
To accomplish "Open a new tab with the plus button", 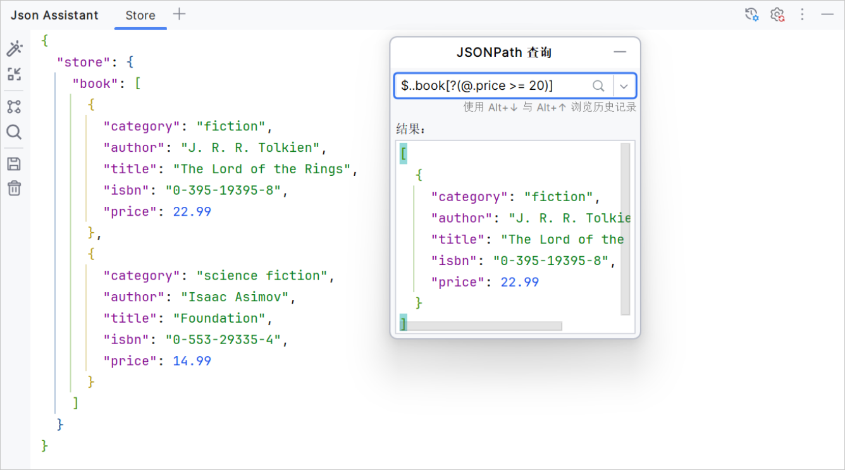I will tap(178, 15).
